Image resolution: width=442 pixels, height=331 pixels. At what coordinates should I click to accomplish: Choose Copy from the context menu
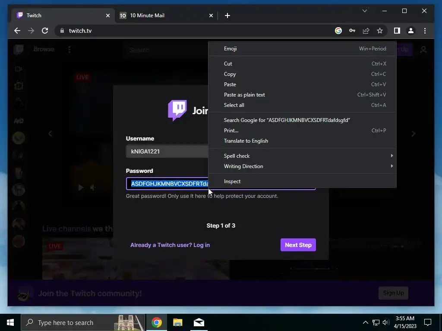[302, 74]
